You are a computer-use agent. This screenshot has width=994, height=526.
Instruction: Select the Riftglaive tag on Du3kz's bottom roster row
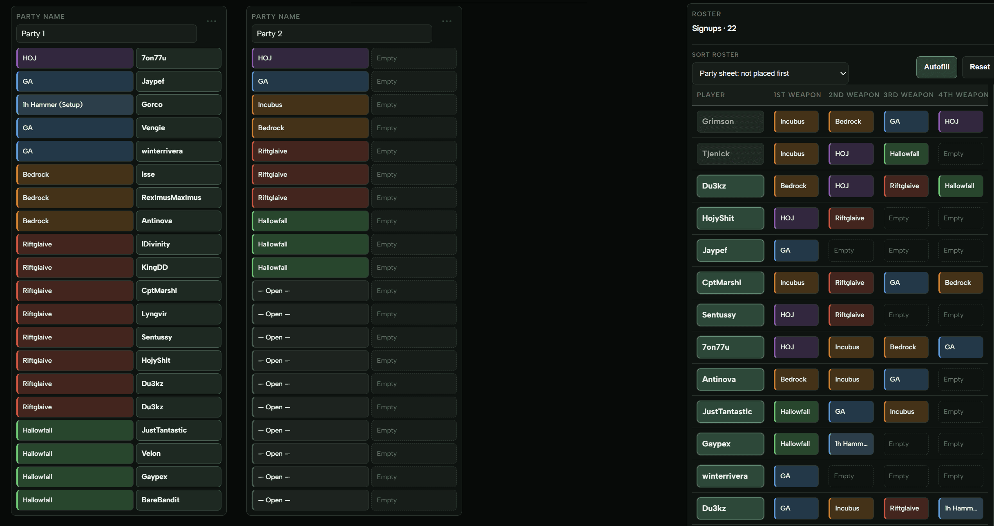(905, 508)
